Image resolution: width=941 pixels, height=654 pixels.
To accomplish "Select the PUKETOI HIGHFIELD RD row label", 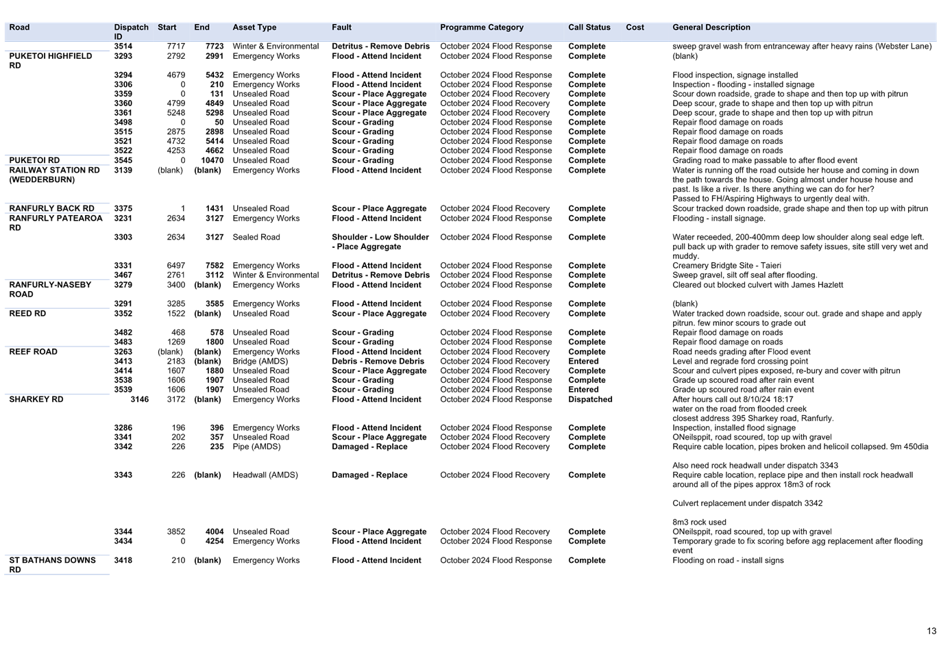I will 51,60.
